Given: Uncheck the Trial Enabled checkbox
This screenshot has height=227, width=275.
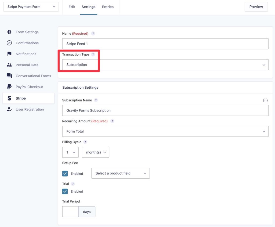Looking at the screenshot, I should 65,191.
